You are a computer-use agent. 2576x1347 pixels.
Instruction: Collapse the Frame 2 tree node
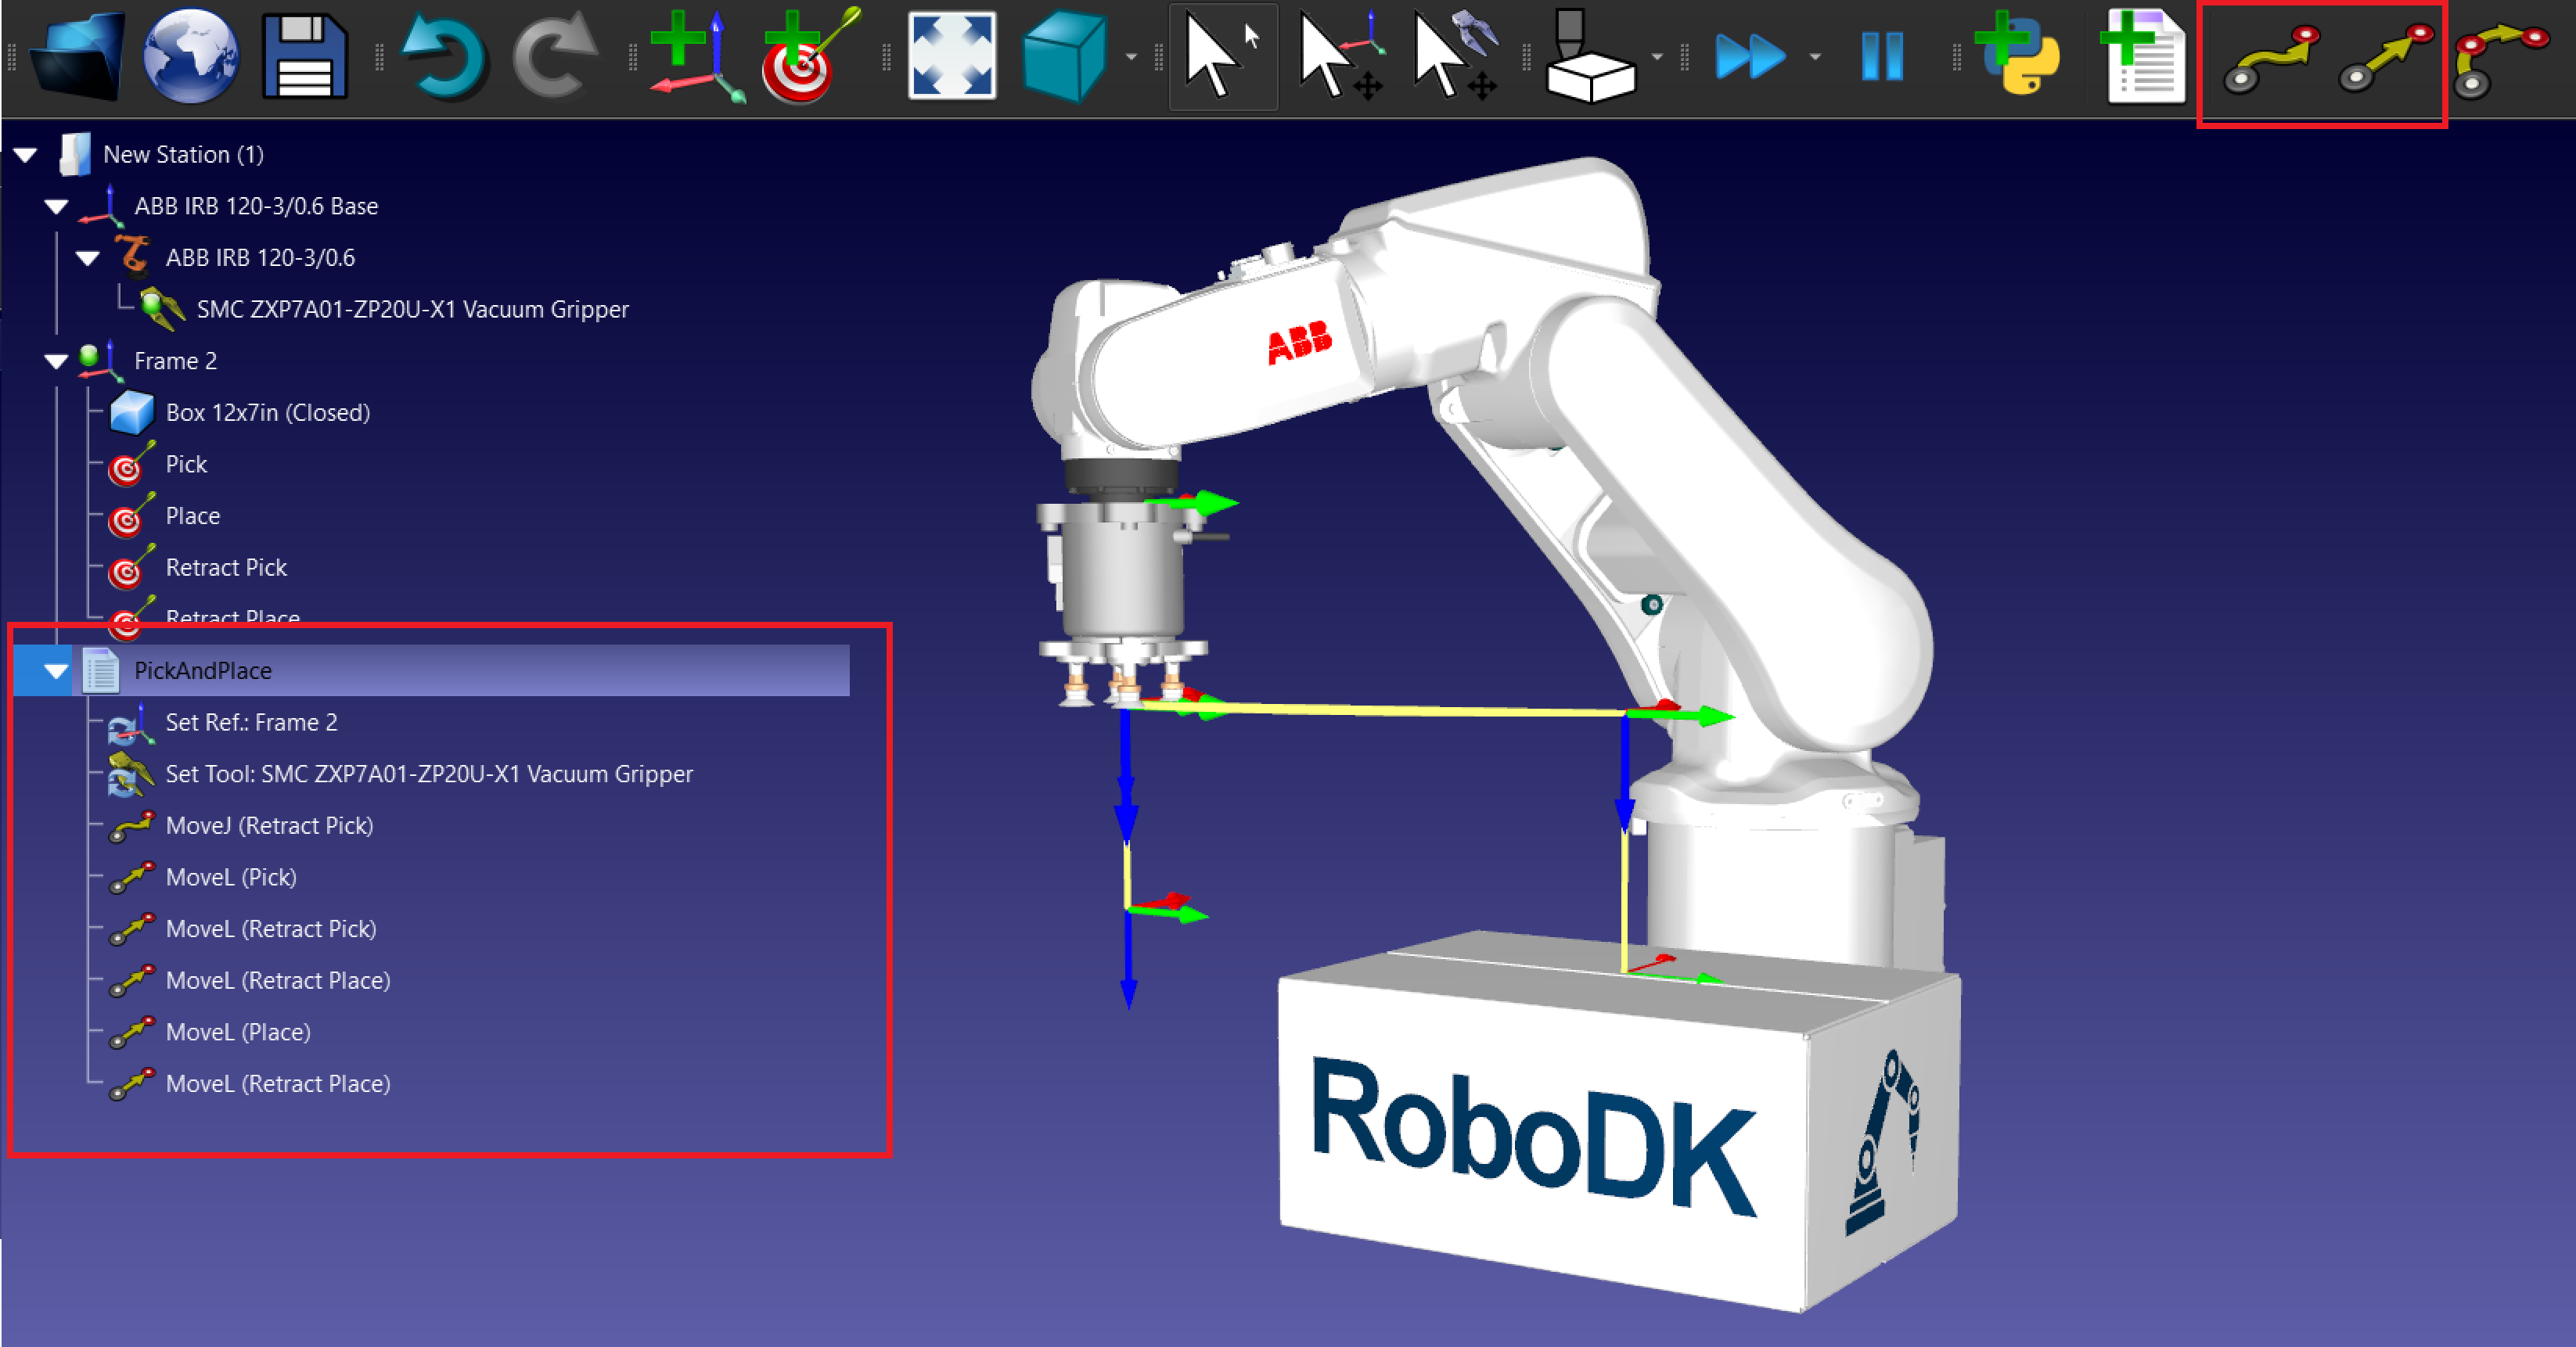pos(56,361)
